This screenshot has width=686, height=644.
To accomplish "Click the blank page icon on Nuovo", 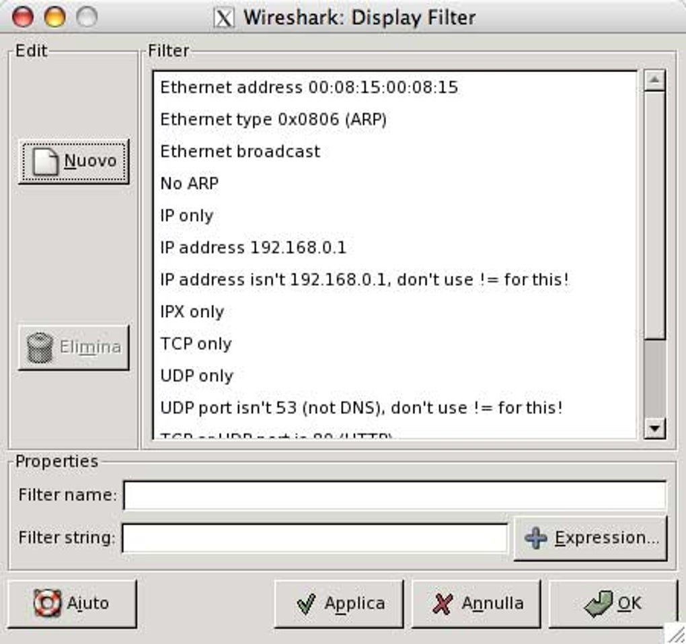I will (x=46, y=162).
